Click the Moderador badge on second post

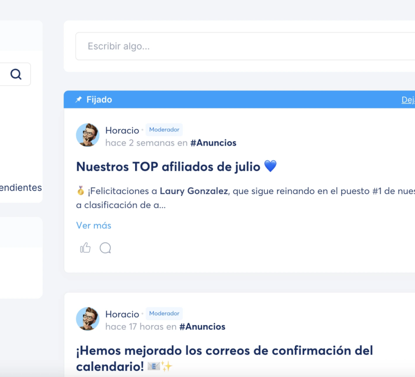164,314
